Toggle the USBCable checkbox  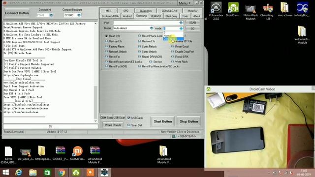point(129,118)
